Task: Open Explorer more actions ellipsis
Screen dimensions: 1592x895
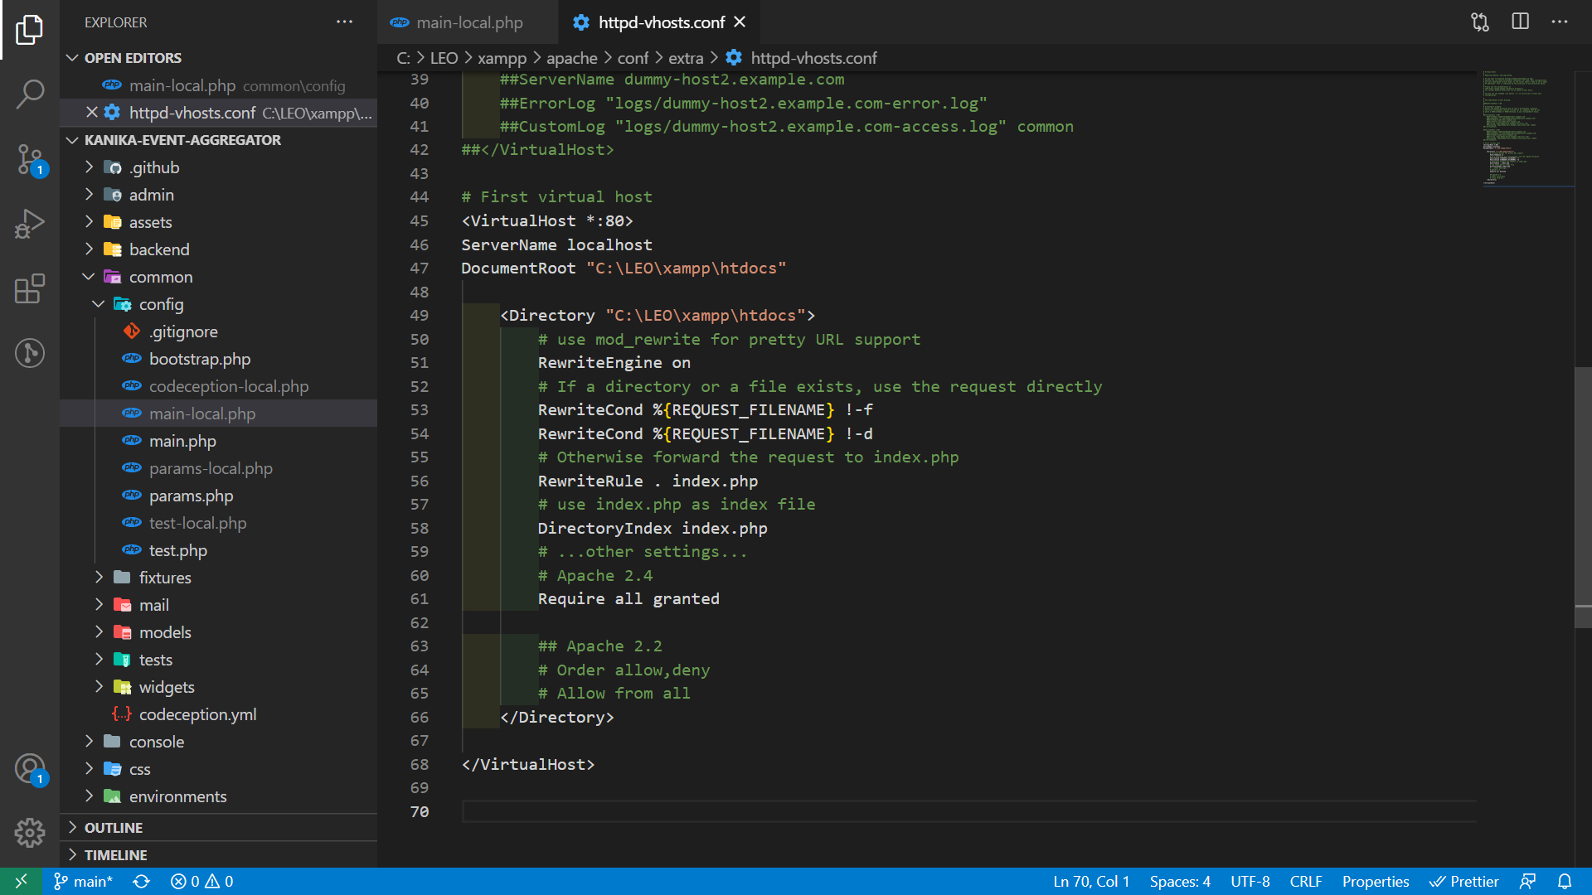Action: click(344, 22)
